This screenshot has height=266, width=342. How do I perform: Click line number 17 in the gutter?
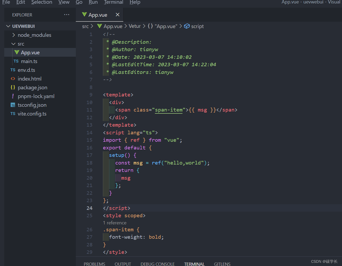(90, 155)
